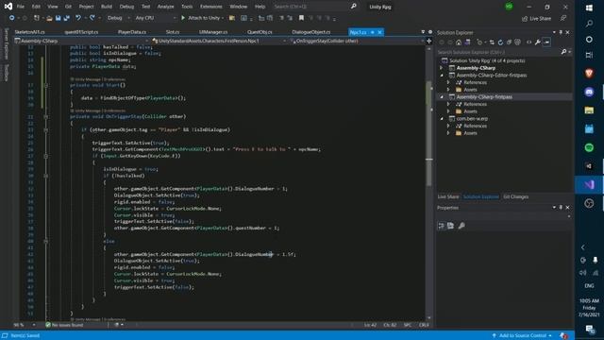Close the Npc1.cs tab
Screen dimensions: 604x340
(379, 32)
